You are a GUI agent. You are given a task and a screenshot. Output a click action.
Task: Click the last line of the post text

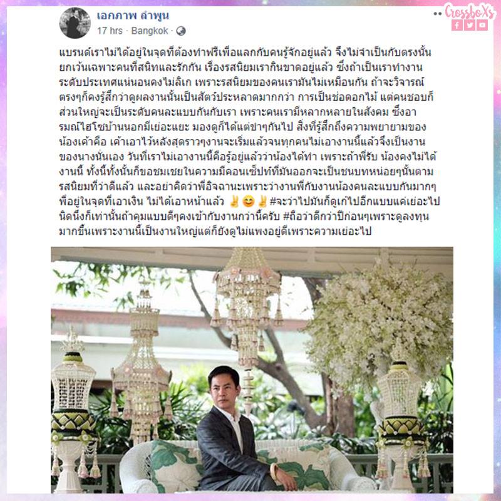215,231
